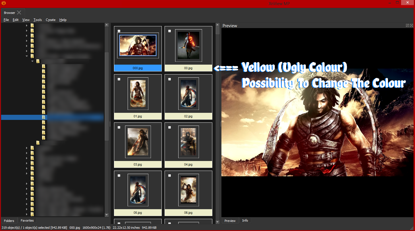Click the "Preview" panel header title

tap(230, 26)
